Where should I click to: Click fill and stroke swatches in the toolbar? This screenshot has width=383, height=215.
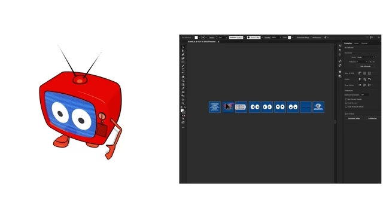click(x=183, y=111)
